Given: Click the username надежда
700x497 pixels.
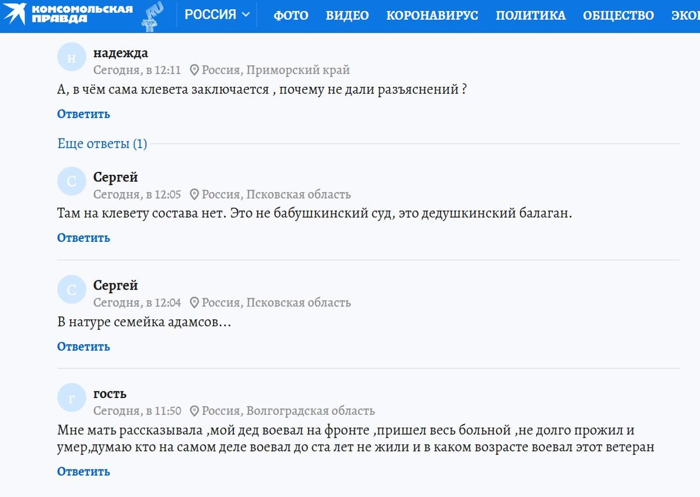Looking at the screenshot, I should [x=121, y=53].
